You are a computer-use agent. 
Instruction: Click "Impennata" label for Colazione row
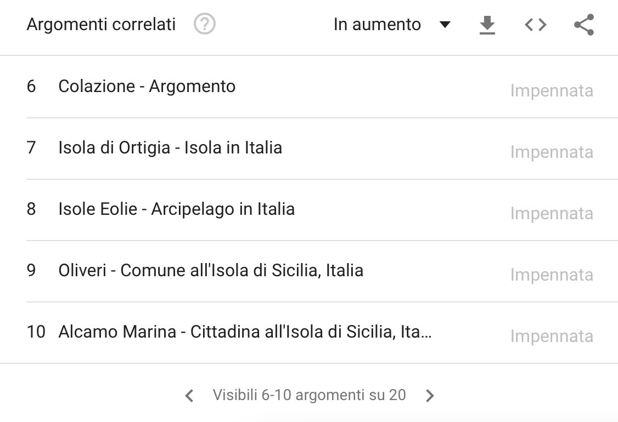552,90
